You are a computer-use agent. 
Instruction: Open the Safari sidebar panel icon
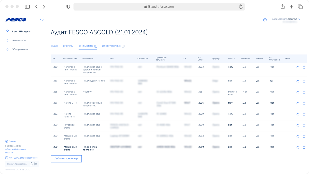click(x=27, y=7)
